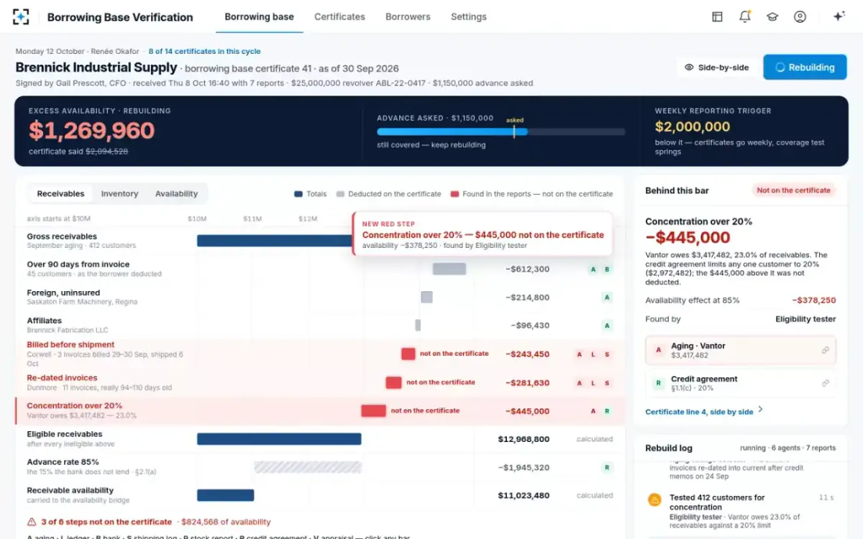
Task: Click the Receivable availability blue bar
Action: point(225,495)
